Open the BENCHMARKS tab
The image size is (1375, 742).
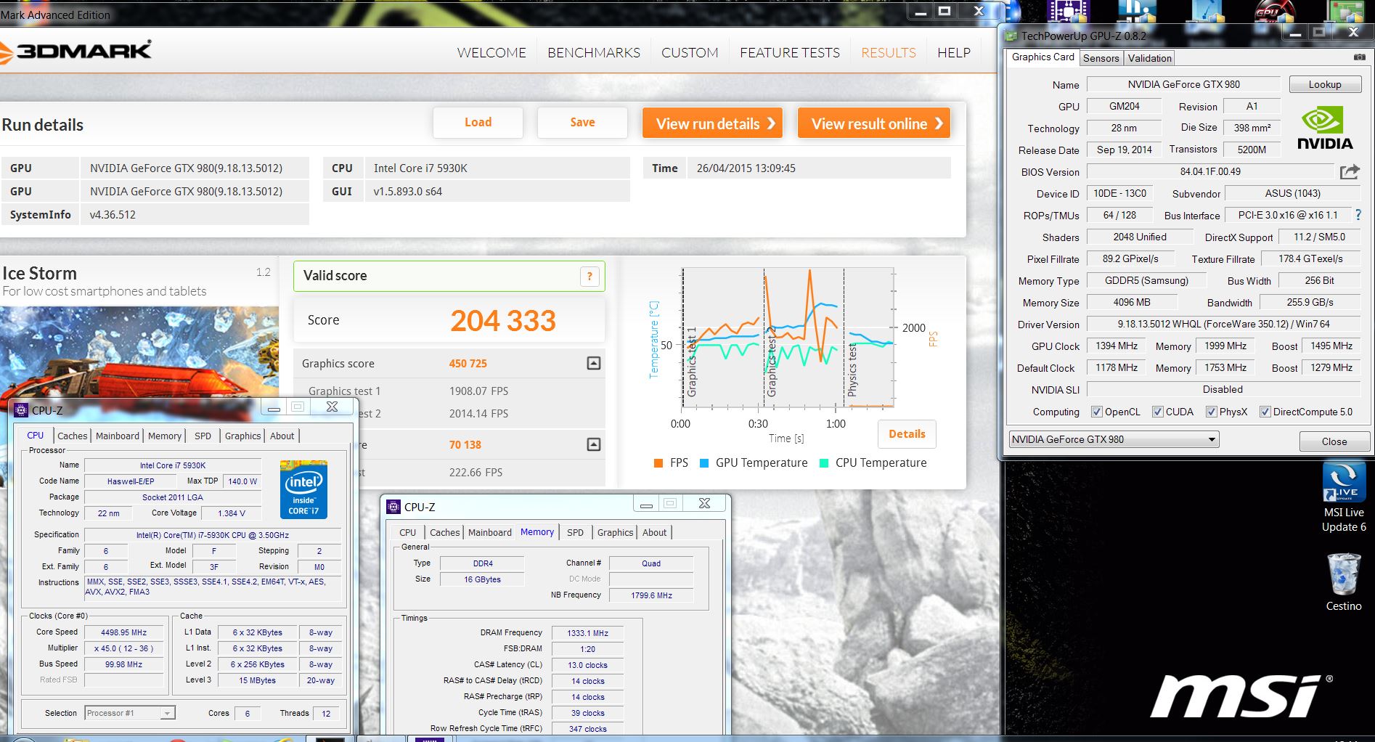click(594, 53)
